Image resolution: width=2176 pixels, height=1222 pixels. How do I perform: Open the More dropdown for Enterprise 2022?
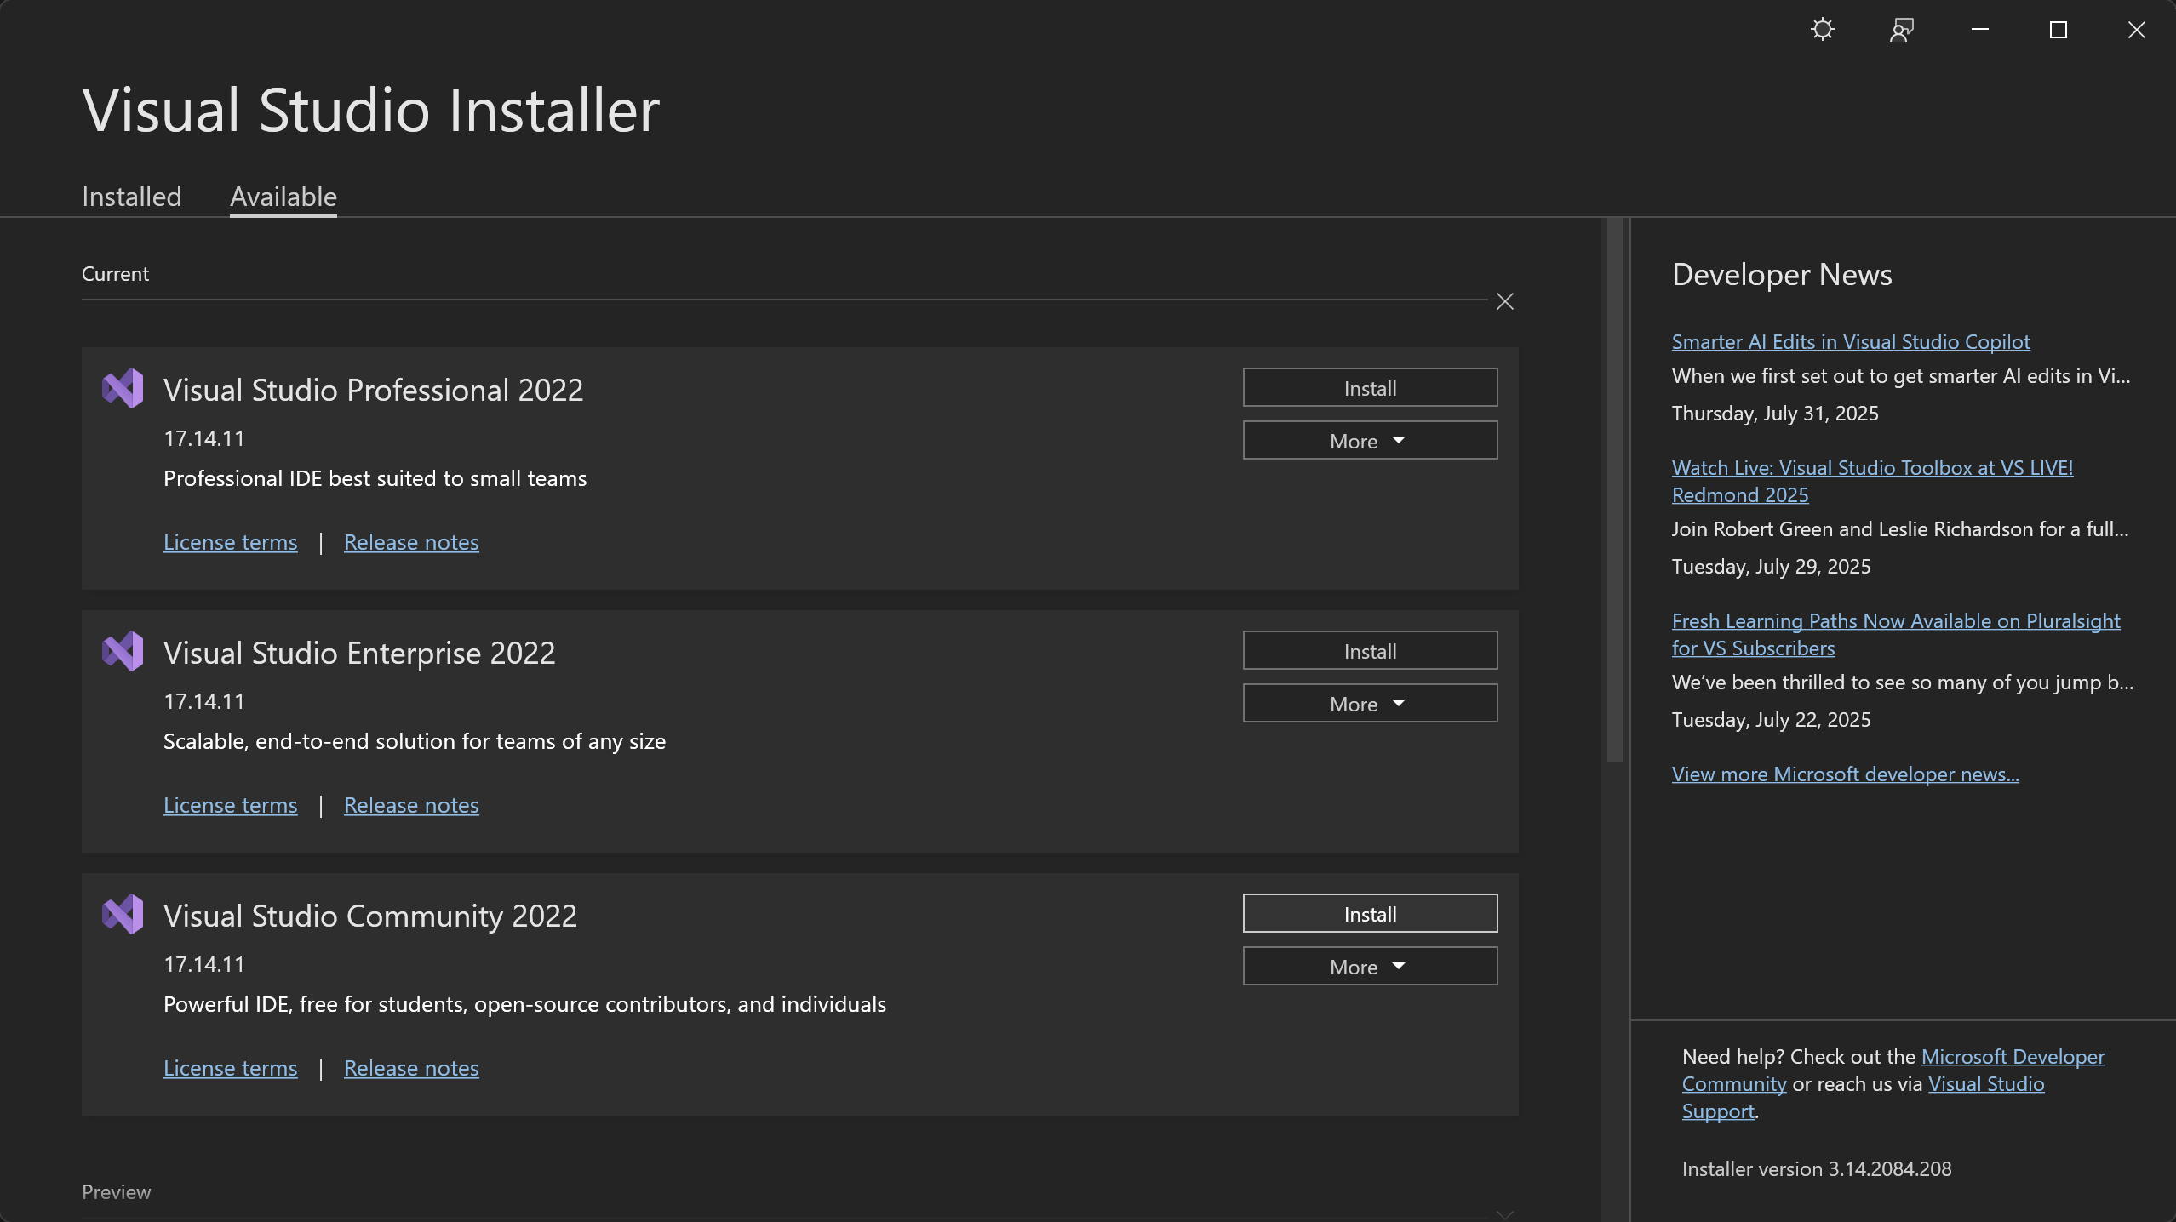pyautogui.click(x=1369, y=703)
